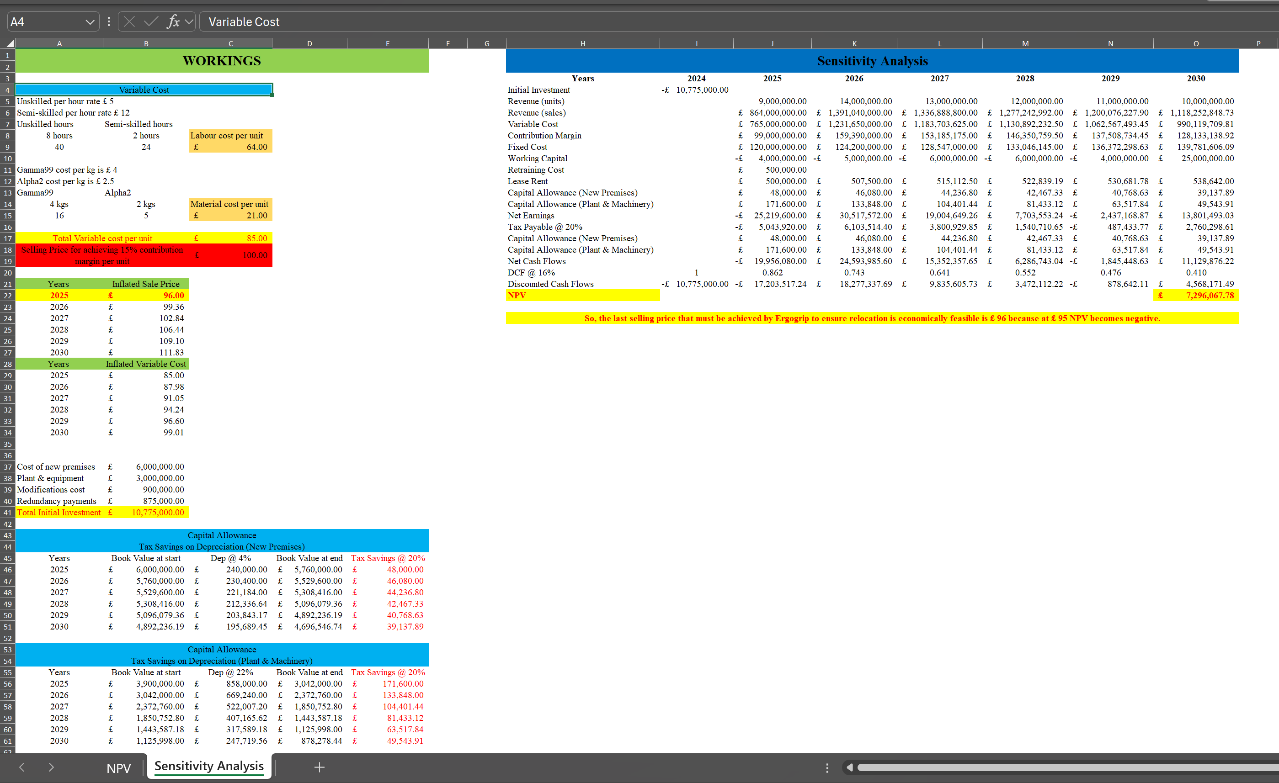Click the Enter checkmark icon
Image resolution: width=1279 pixels, height=783 pixels.
click(151, 22)
